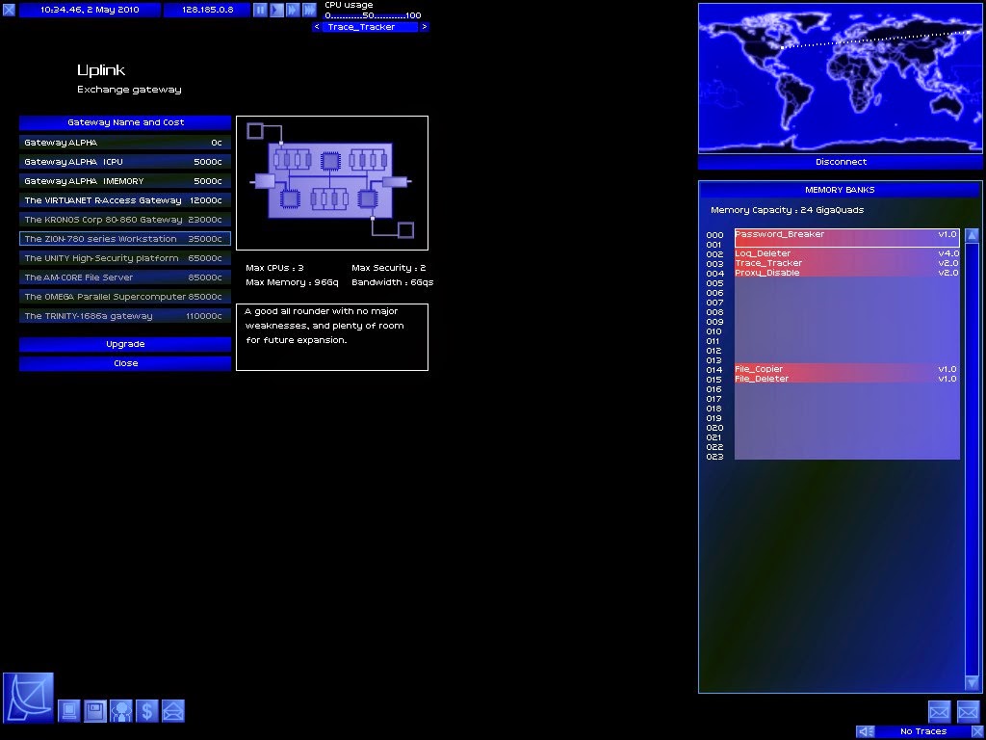This screenshot has width=986, height=740.
Task: Open the Uplink satellite dish menu
Action: (28, 710)
